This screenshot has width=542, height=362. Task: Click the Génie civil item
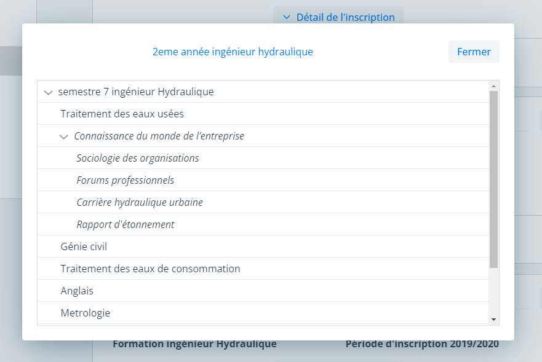84,246
